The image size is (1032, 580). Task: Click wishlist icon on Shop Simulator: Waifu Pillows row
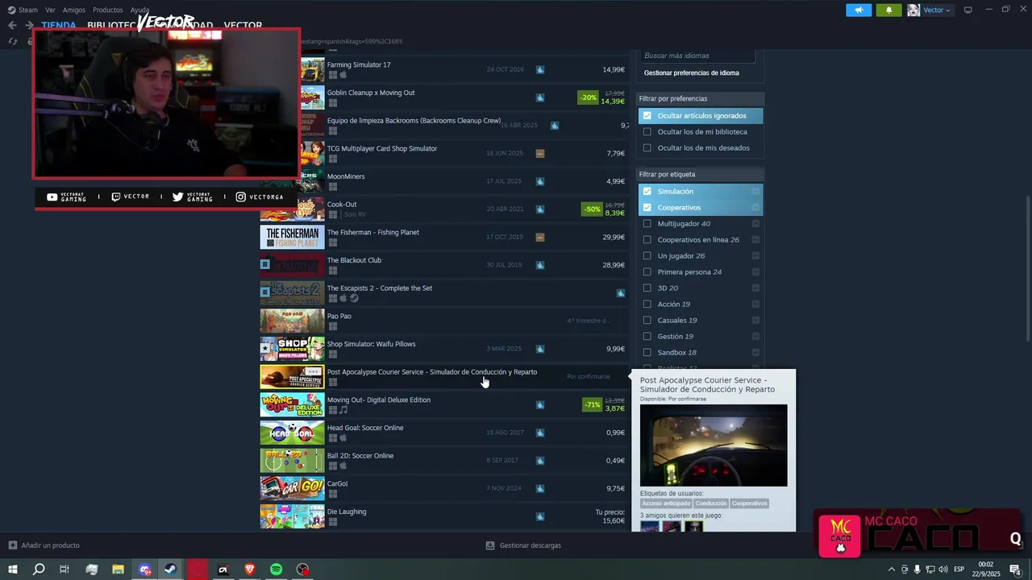pos(540,349)
